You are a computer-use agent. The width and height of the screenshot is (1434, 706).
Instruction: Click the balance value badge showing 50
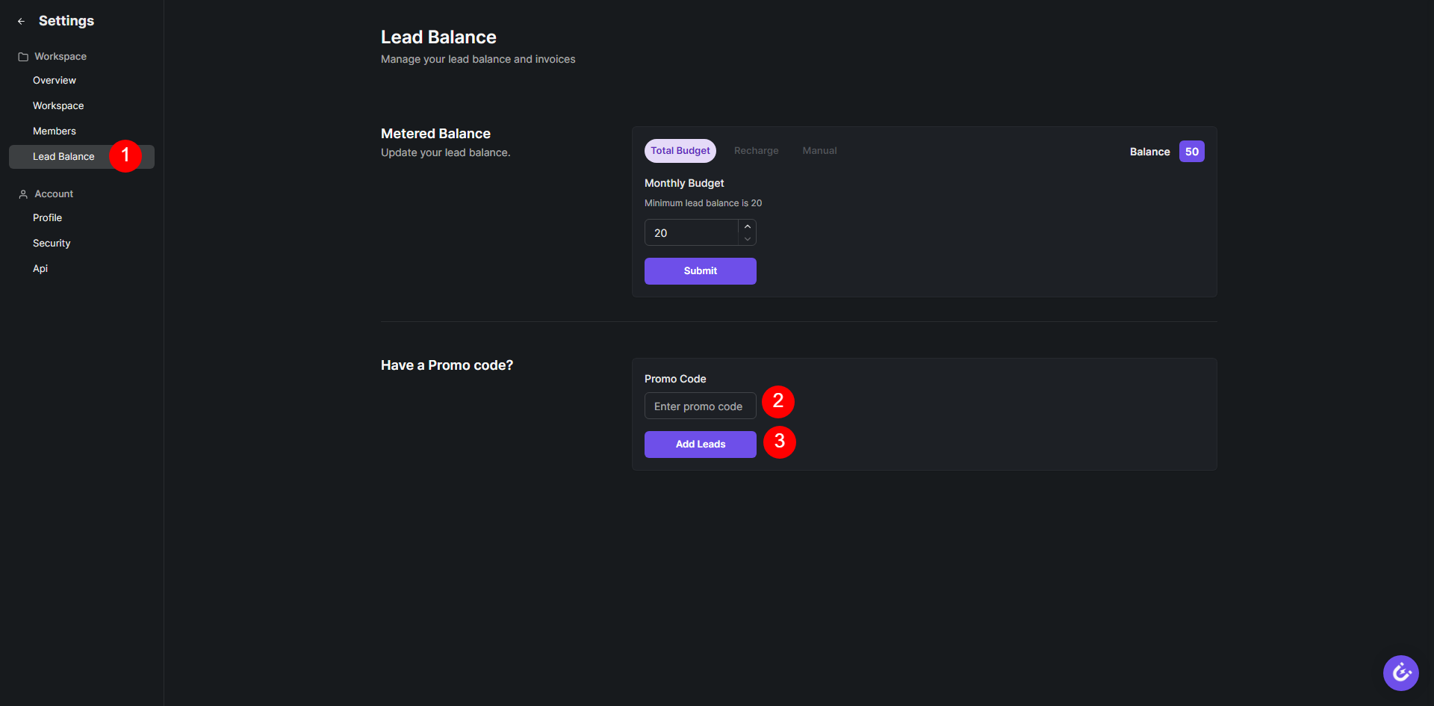1192,152
